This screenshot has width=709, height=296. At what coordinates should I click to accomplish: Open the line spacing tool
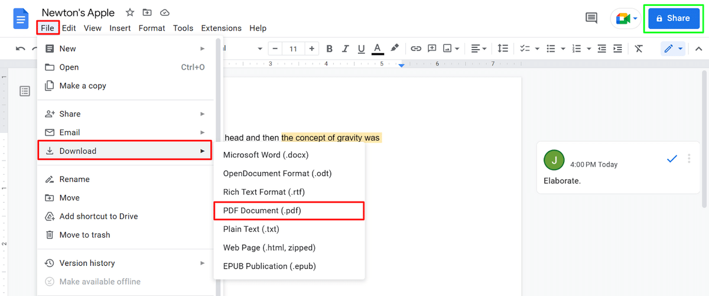503,48
